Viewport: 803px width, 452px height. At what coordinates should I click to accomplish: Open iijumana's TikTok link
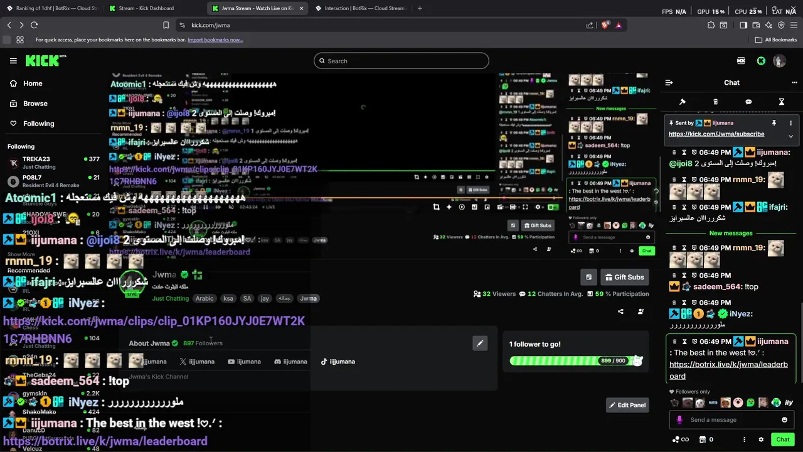click(x=338, y=362)
